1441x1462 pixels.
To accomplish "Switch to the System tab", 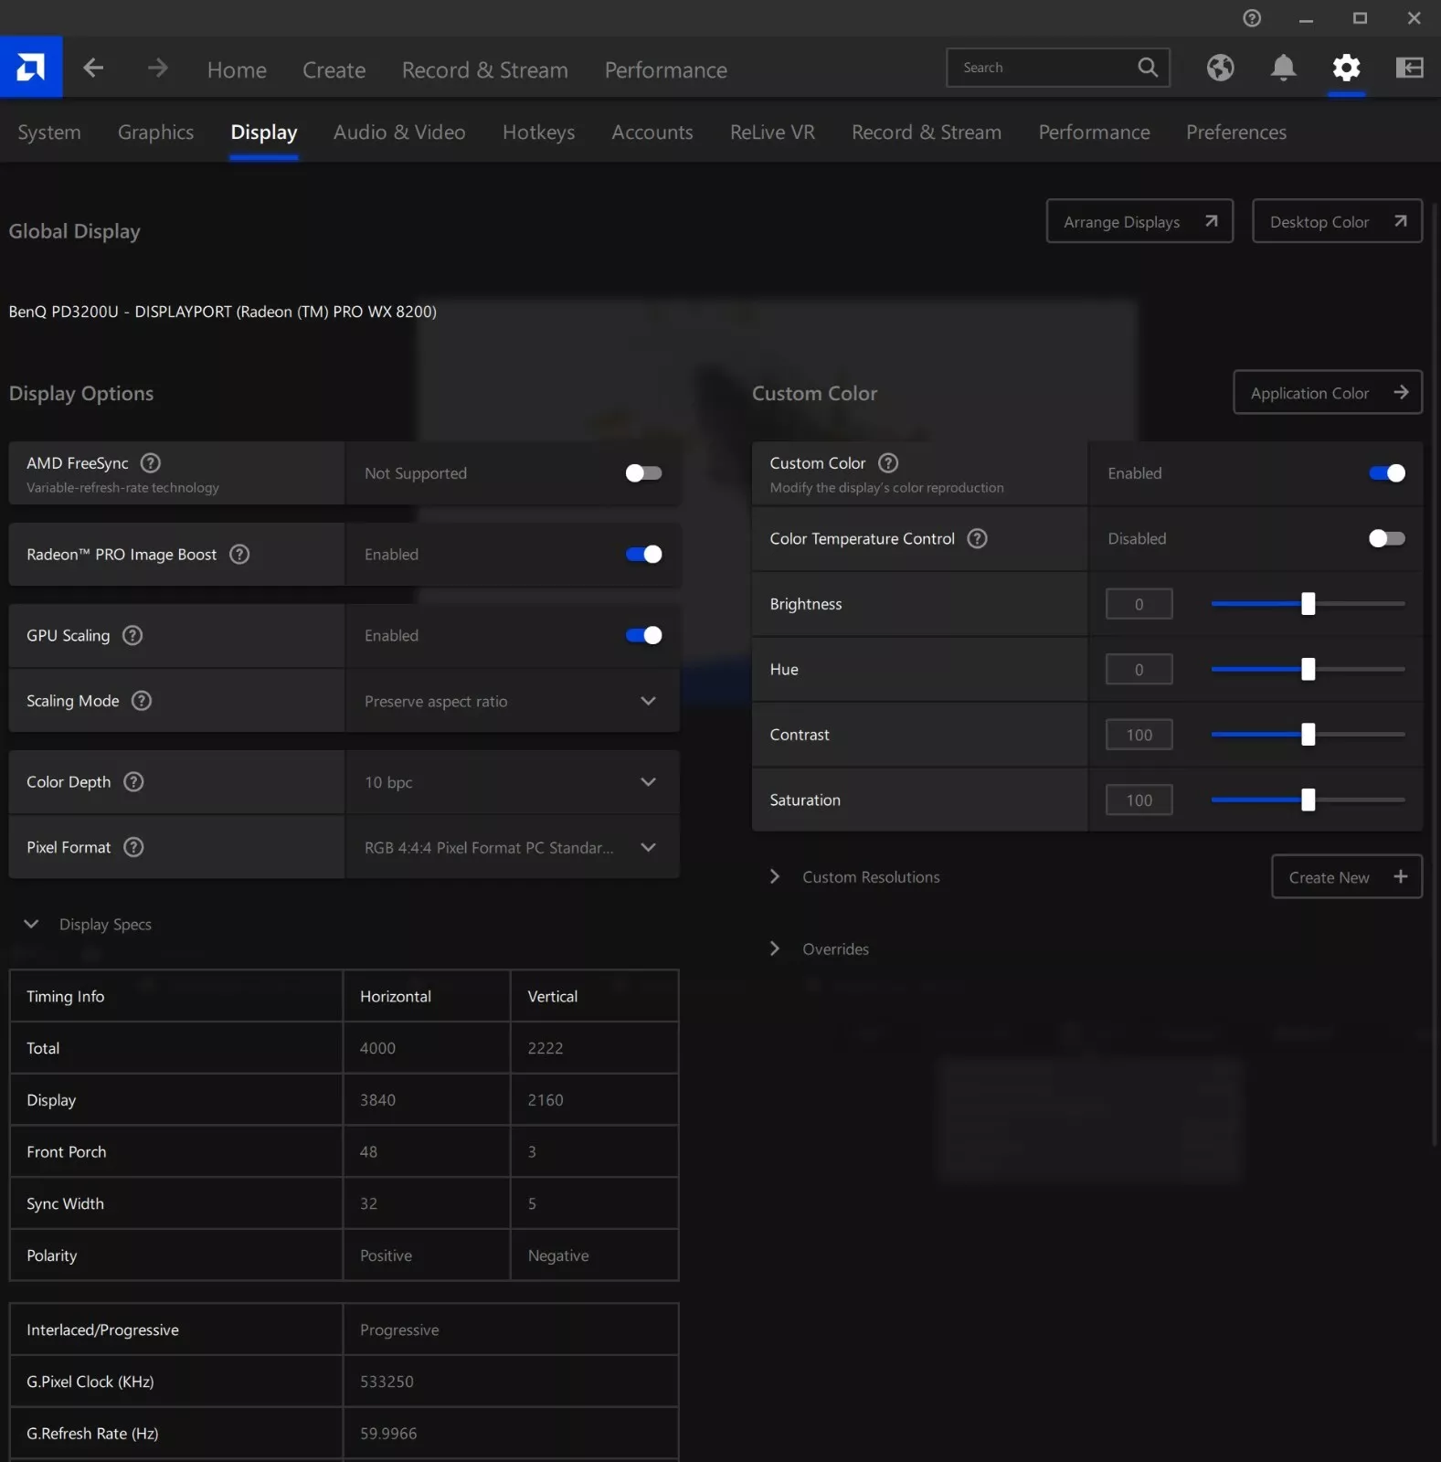I will (x=49, y=132).
